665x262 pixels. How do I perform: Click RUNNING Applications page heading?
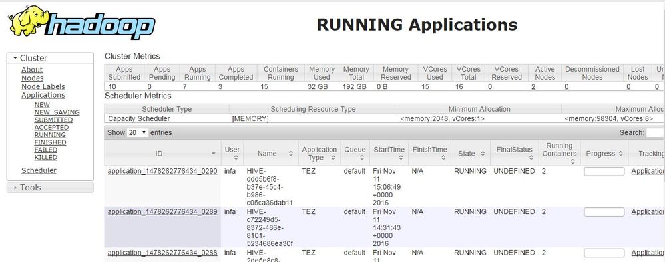(417, 25)
